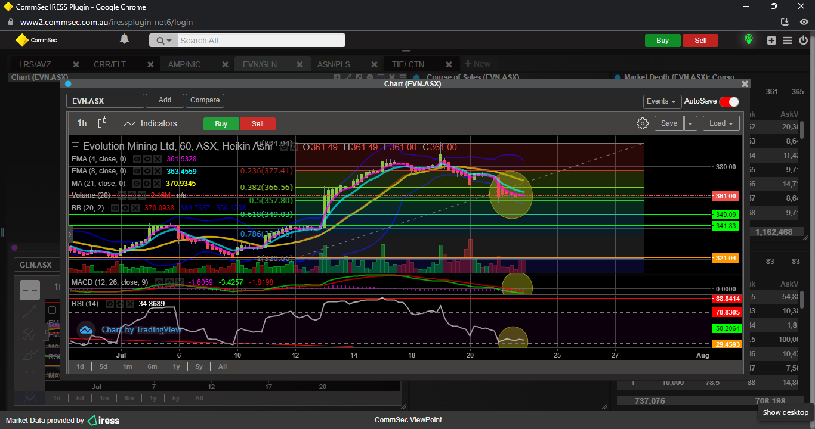Remove the RSI (14) indicator

pos(129,304)
